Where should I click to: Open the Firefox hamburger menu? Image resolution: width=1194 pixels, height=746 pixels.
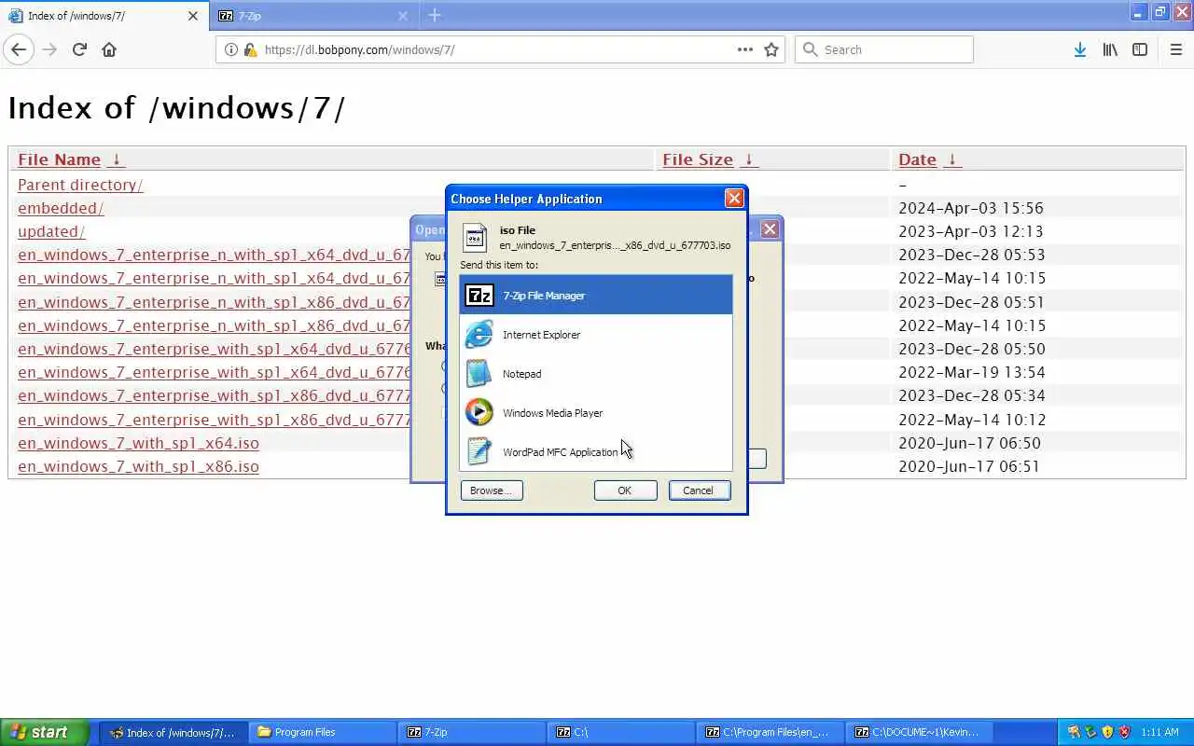pyautogui.click(x=1175, y=49)
